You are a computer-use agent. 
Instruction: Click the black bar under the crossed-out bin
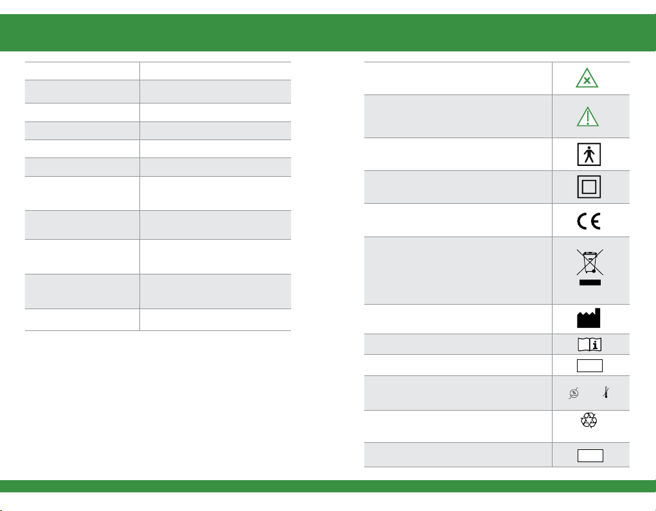coord(590,282)
